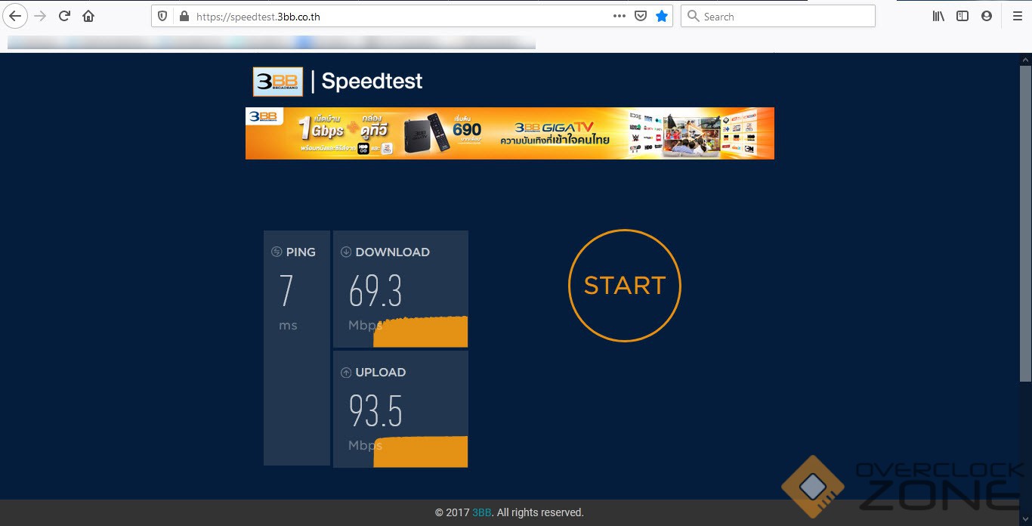View site security padlock info
Viewport: 1032px width, 526px height.
(x=182, y=16)
